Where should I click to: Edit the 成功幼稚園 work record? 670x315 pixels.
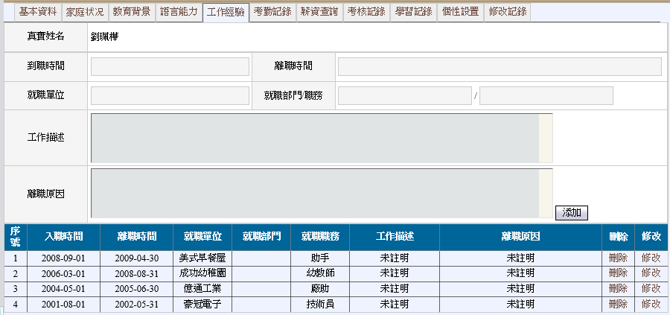tap(651, 273)
